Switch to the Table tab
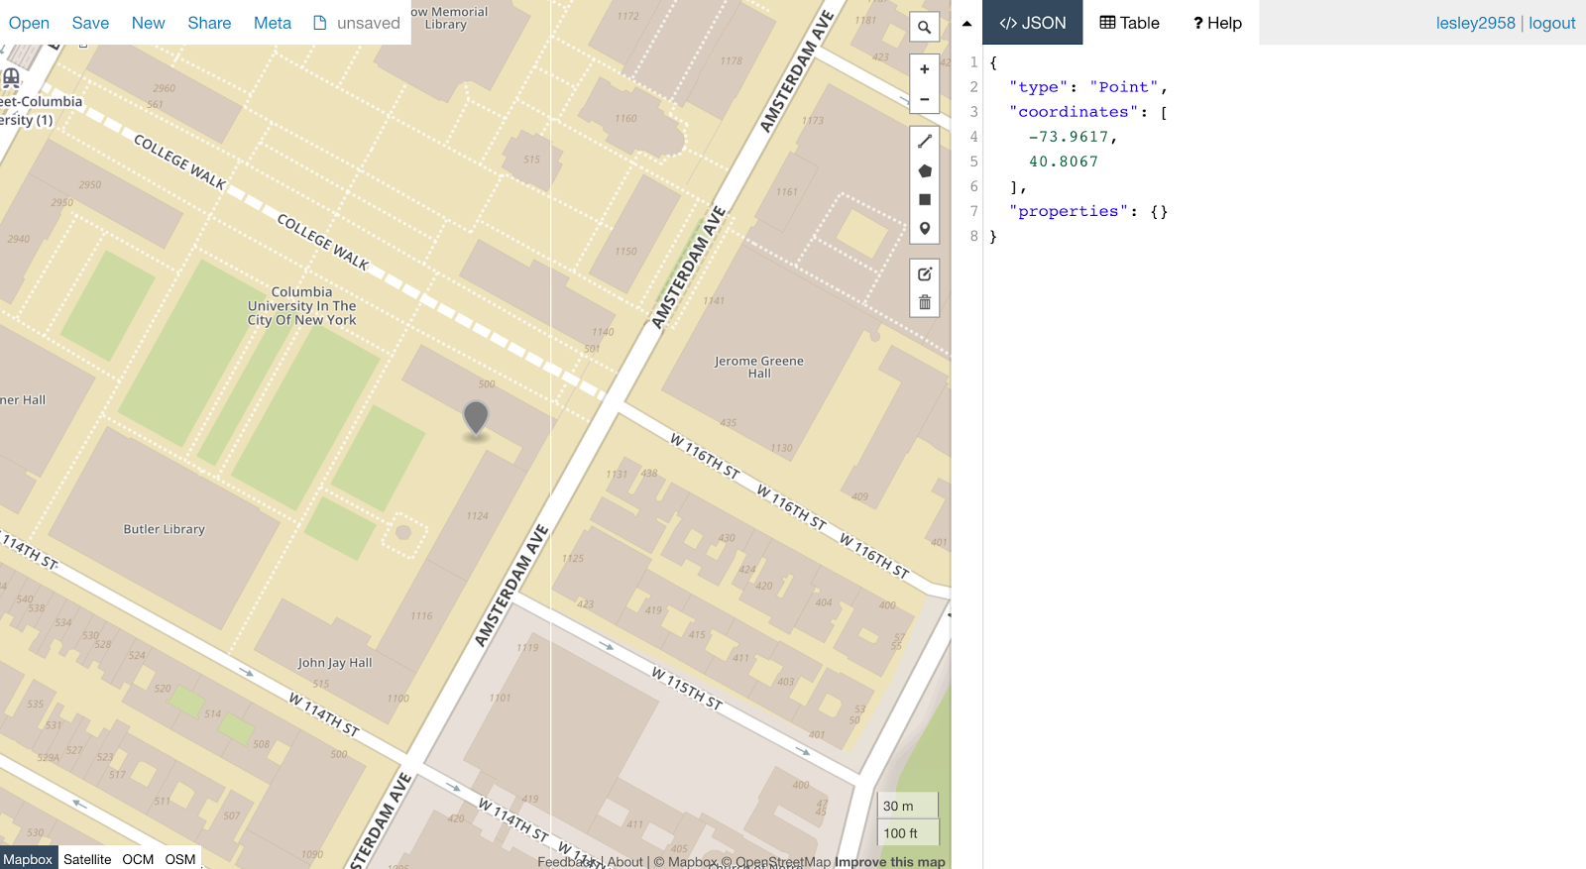The width and height of the screenshot is (1586, 869). click(1130, 23)
